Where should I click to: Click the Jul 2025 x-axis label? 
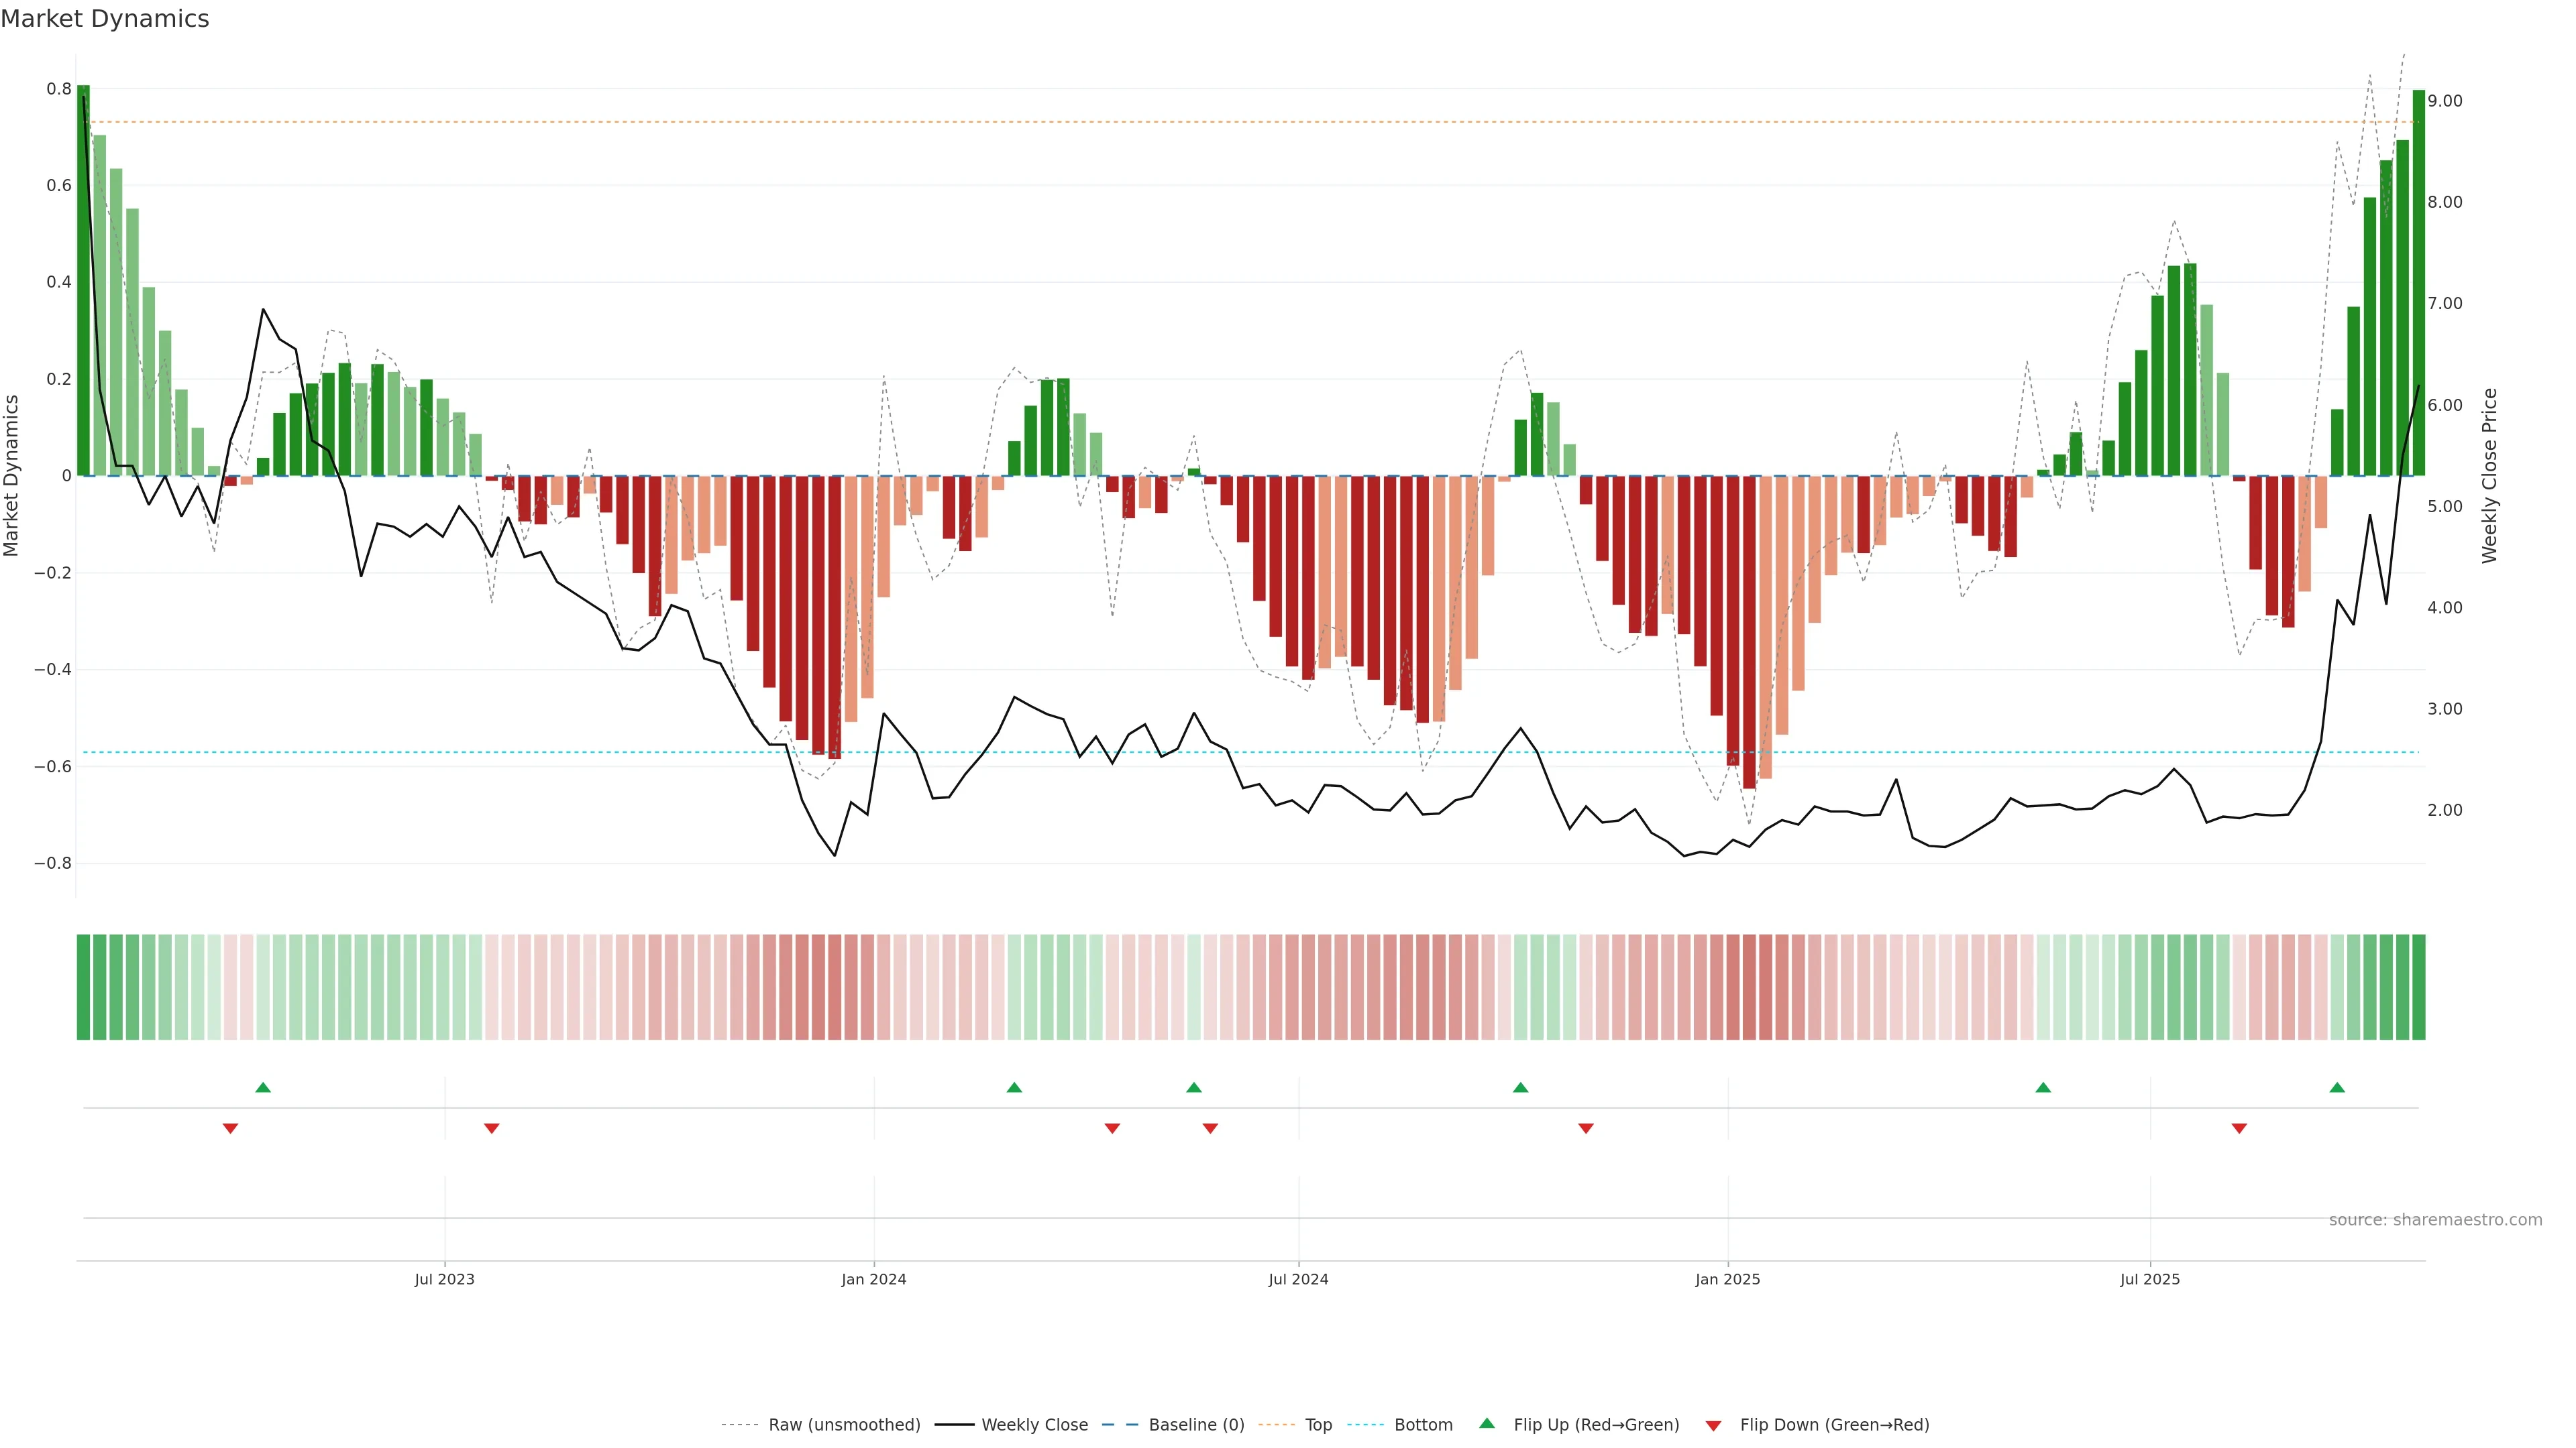pyautogui.click(x=2149, y=1279)
